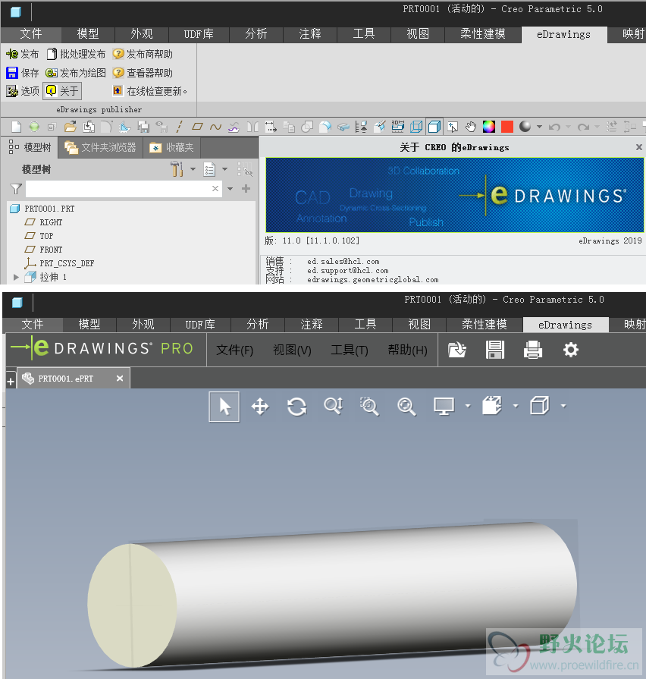
Task: Expand the search options dropdown arrow
Action: 230,189
